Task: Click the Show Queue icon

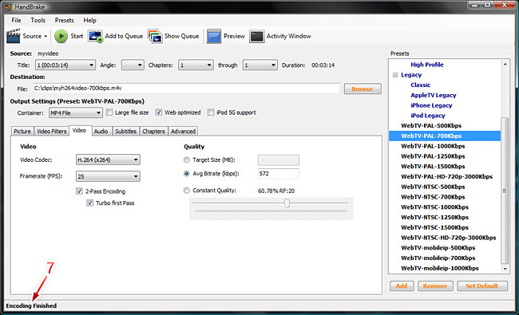Action: (155, 37)
